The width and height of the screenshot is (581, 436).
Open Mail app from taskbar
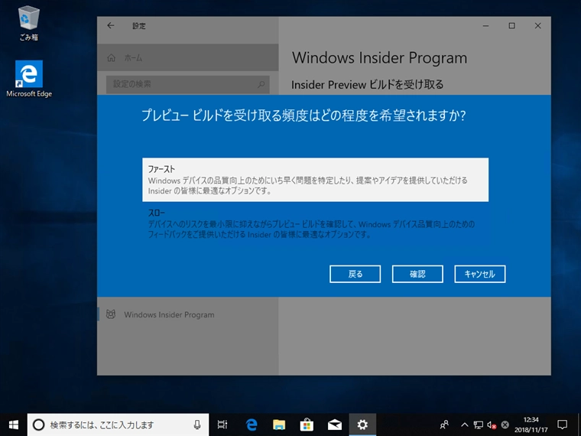pos(335,425)
